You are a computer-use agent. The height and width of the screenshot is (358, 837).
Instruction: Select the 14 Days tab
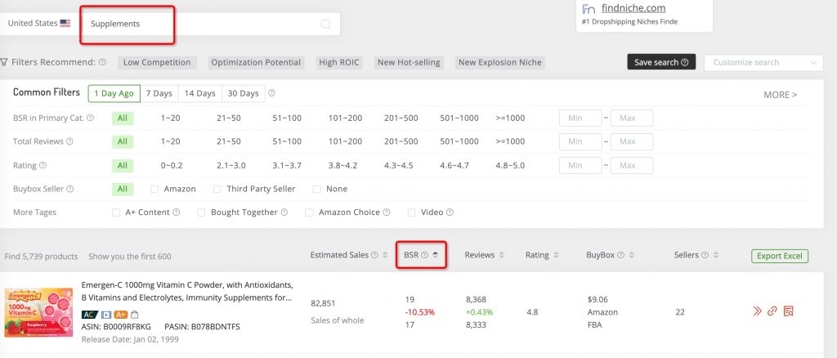tap(199, 93)
